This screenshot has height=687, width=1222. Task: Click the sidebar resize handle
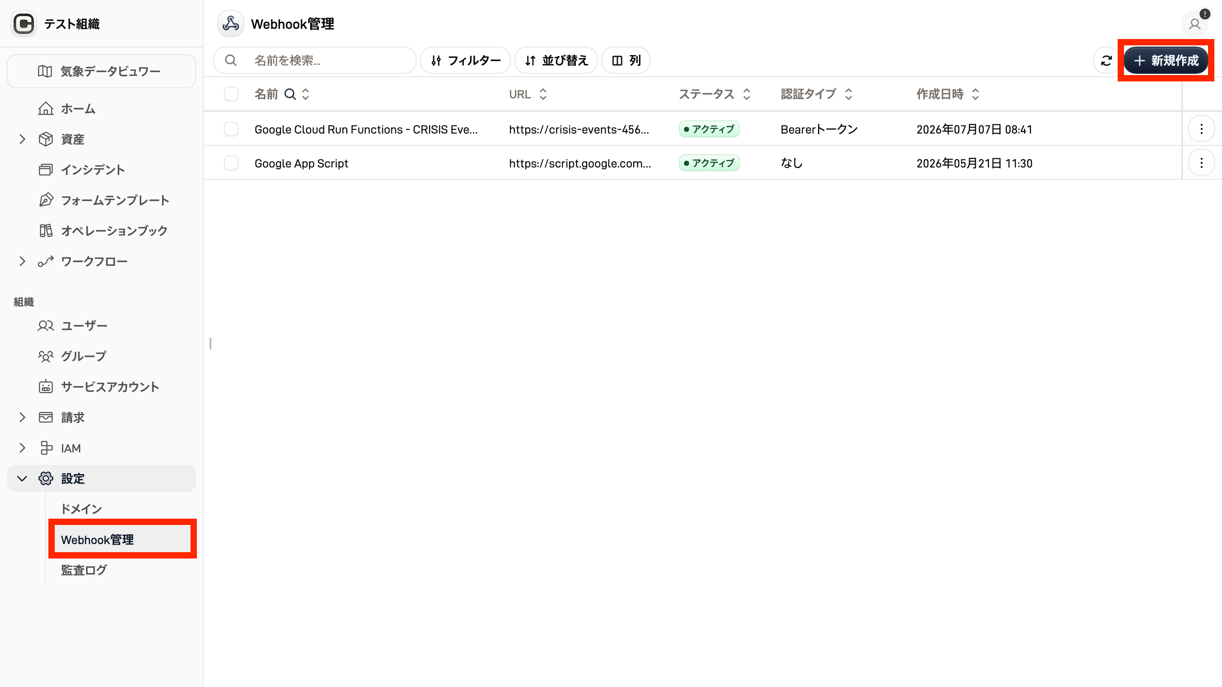pyautogui.click(x=210, y=343)
